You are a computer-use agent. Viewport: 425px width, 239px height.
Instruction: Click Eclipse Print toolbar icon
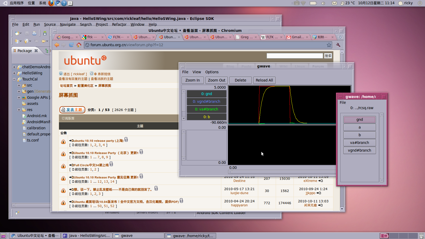pyautogui.click(x=34, y=33)
